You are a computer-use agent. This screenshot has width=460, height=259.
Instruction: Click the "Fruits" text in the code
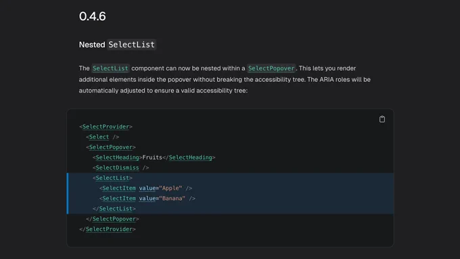[x=152, y=157]
